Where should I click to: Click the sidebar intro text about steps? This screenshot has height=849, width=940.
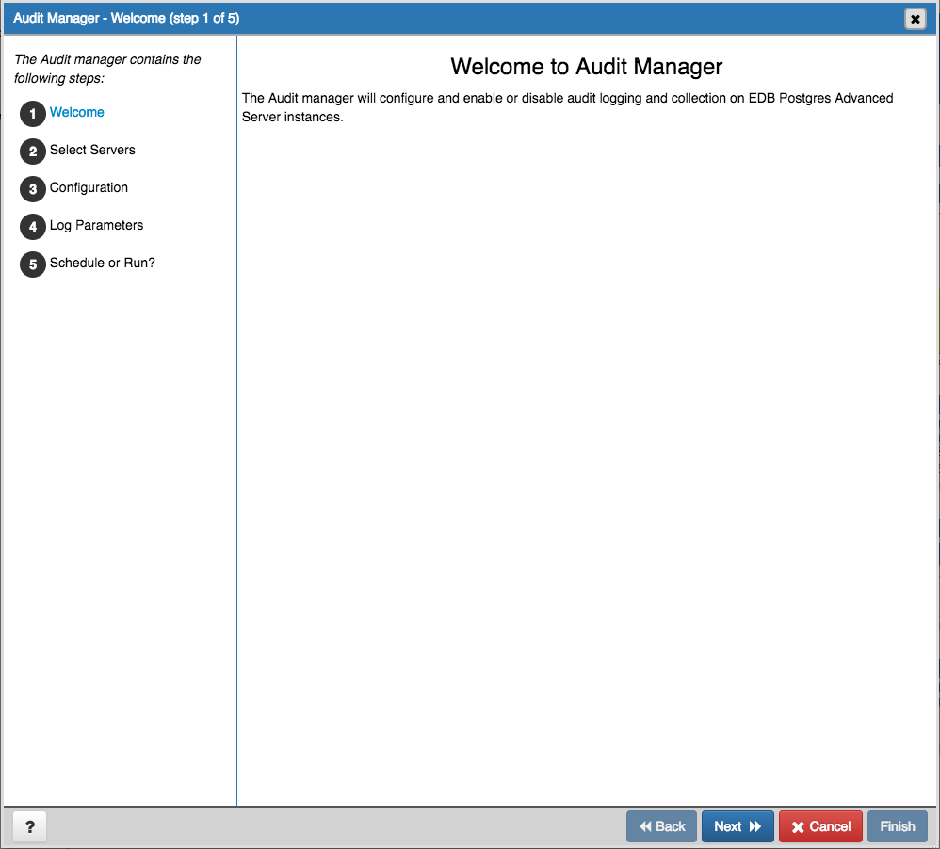[107, 69]
